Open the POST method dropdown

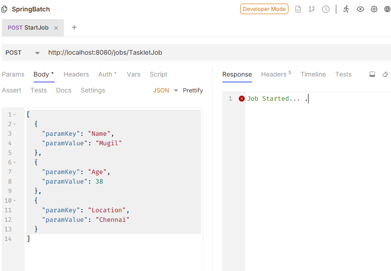tap(22, 53)
